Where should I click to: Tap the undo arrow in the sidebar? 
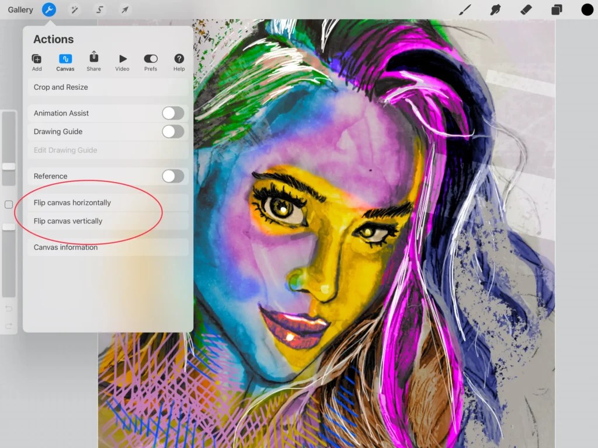pos(9,309)
